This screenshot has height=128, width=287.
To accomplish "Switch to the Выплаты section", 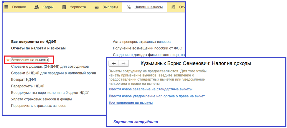I will point(110,7).
